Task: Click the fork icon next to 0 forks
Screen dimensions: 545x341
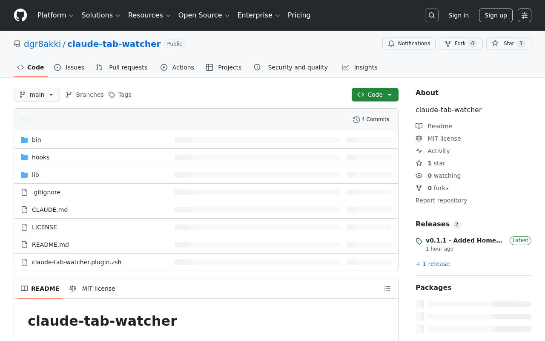Action: click(419, 188)
